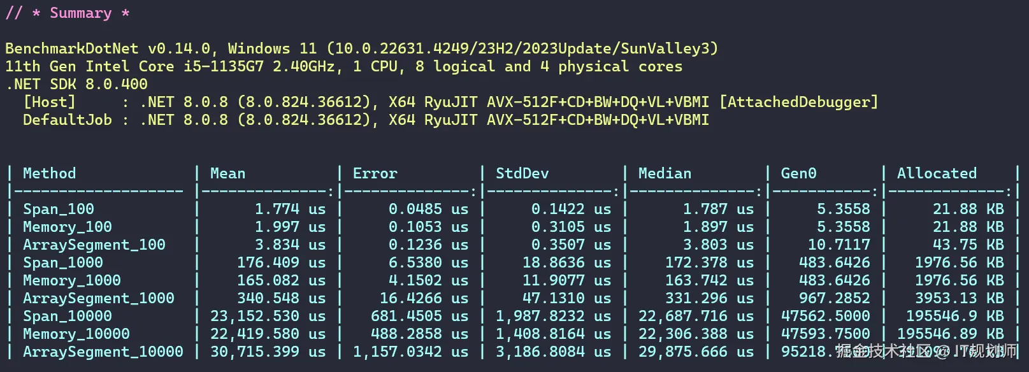Click the BenchmarkDotNet v0.14.0 version text
The height and width of the screenshot is (372, 1029).
(108, 48)
